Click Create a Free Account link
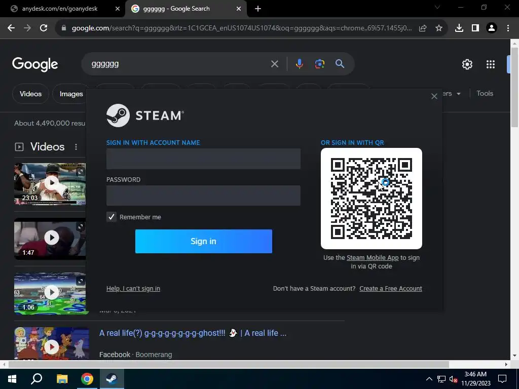519x389 pixels. 391,288
